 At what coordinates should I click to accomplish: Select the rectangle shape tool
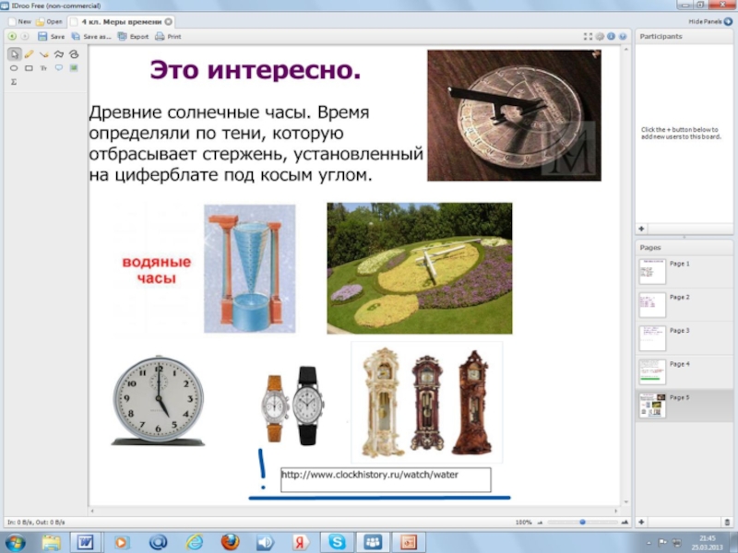pyautogui.click(x=29, y=68)
